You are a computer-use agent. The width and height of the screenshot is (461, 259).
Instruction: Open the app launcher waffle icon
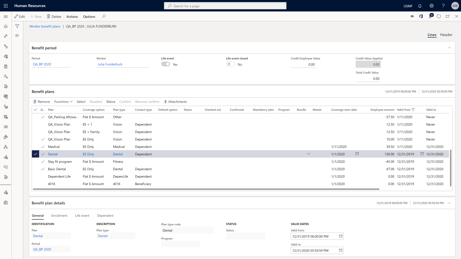tap(6, 6)
